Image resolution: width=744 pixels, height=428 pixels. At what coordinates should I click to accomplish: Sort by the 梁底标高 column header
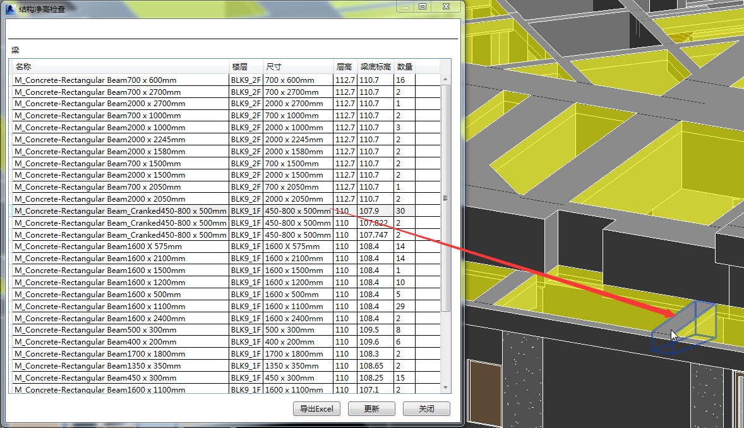[375, 67]
